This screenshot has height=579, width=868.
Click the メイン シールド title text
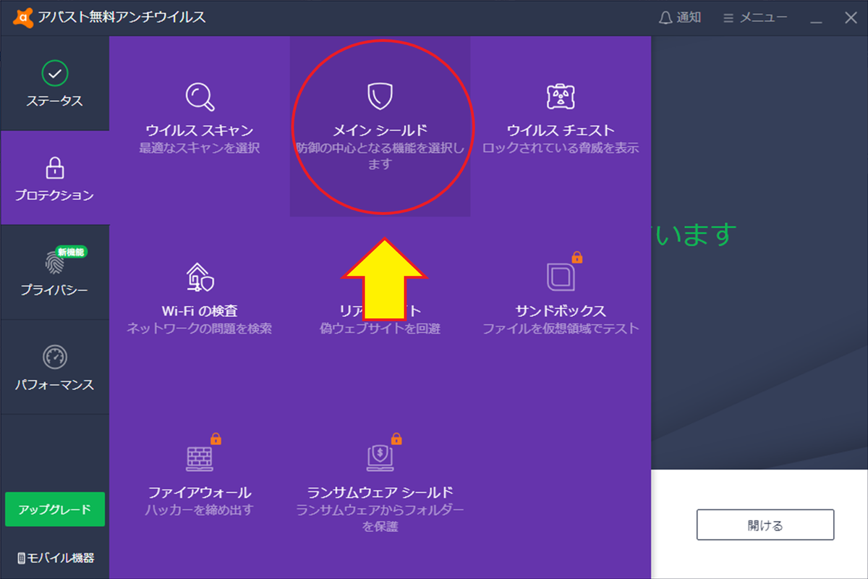[380, 131]
